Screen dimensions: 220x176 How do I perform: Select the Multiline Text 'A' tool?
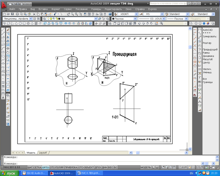tap(3, 98)
